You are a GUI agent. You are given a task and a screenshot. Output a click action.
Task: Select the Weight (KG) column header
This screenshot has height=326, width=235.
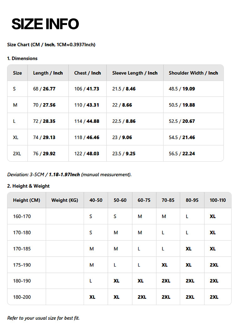click(65, 200)
